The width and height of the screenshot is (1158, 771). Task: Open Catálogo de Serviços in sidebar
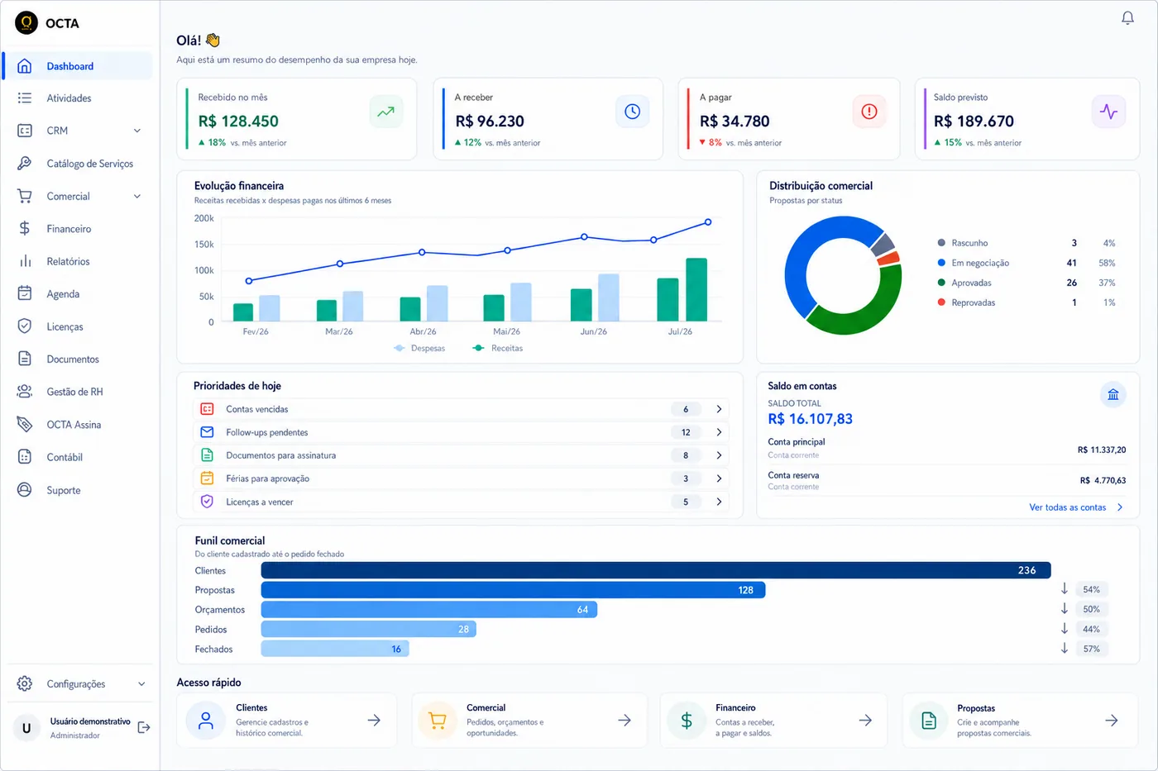pyautogui.click(x=78, y=164)
